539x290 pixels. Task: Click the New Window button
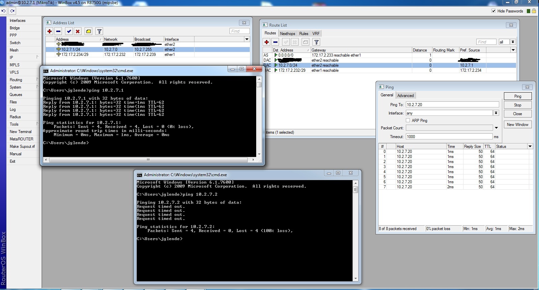pyautogui.click(x=517, y=125)
